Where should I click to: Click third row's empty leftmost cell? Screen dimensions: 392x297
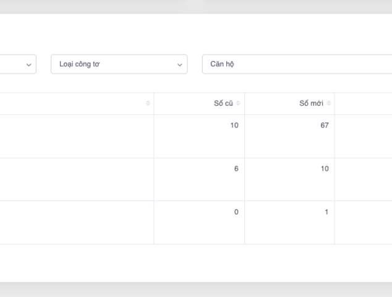(74, 223)
